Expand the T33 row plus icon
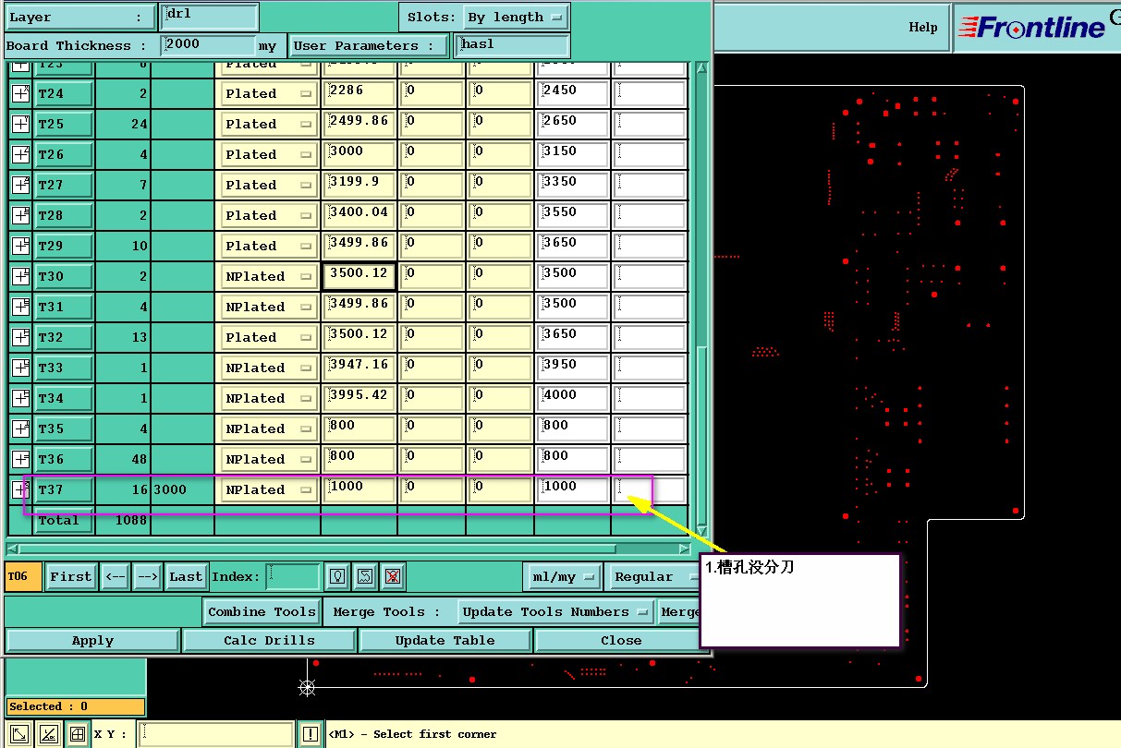Screen dimensions: 1121x748 [x=20, y=368]
